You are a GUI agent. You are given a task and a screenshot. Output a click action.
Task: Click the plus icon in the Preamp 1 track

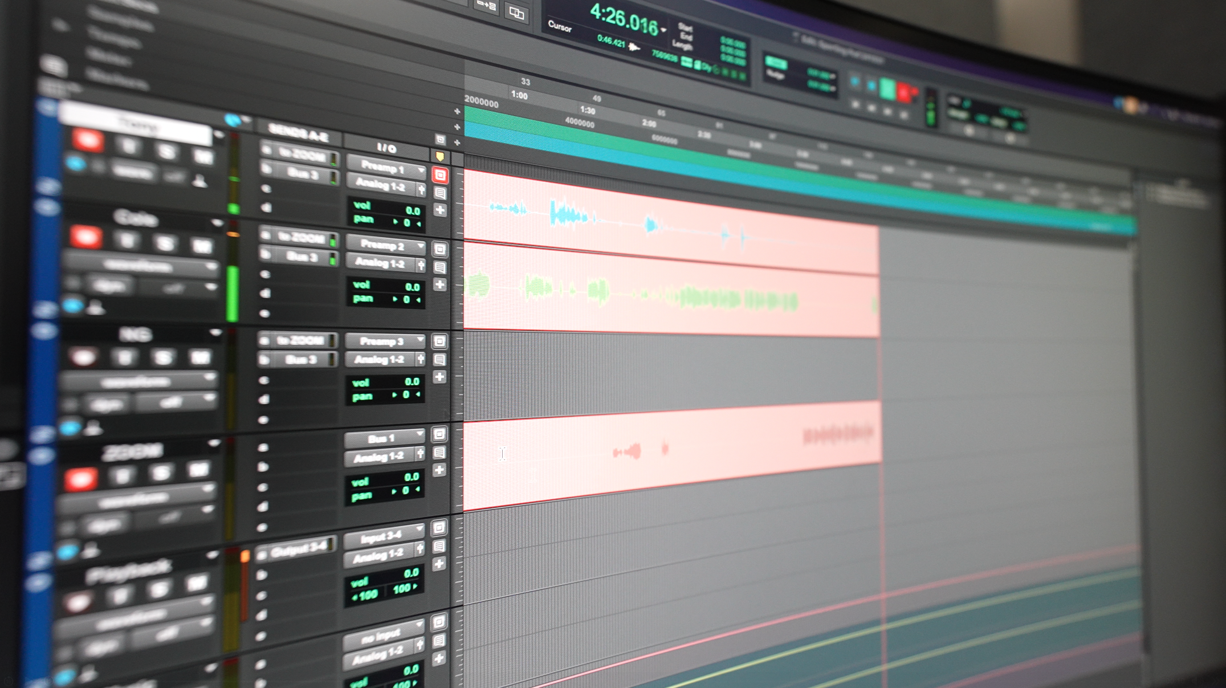tap(440, 210)
